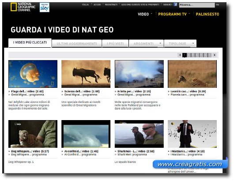Click AGGIUNGI QUESTO SITO AI PREFERITI

pyautogui.click(x=140, y=4)
